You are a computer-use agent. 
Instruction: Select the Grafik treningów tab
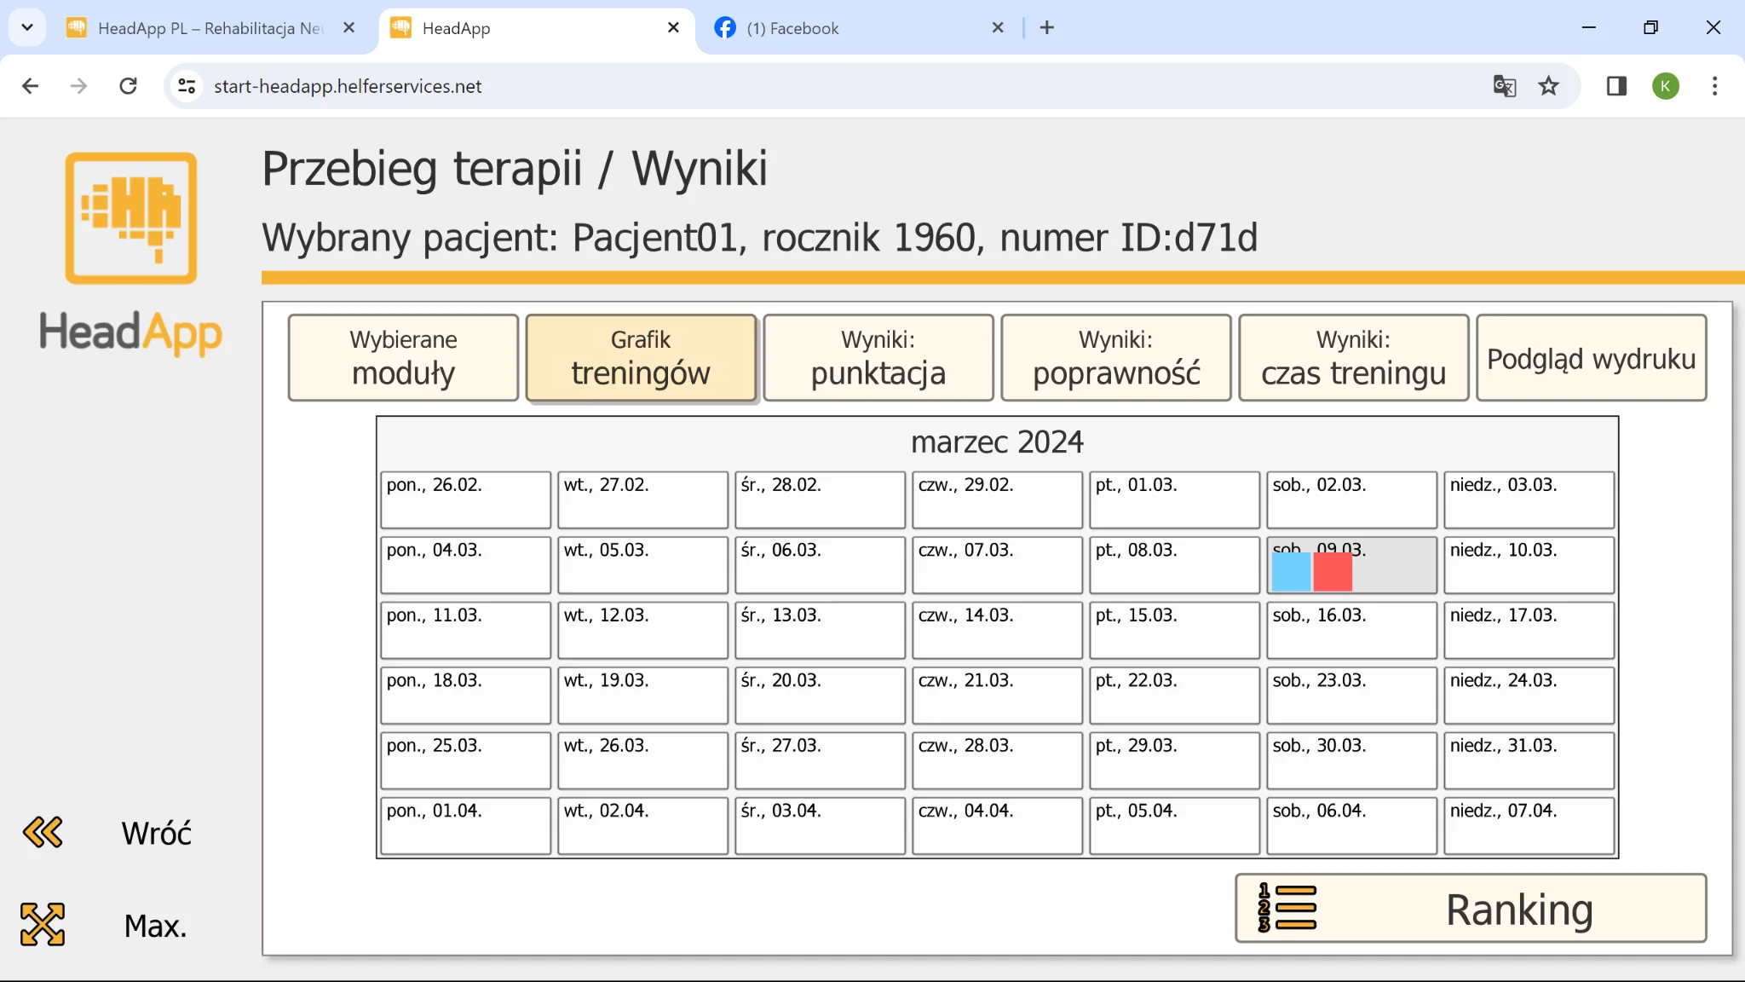pyautogui.click(x=641, y=358)
